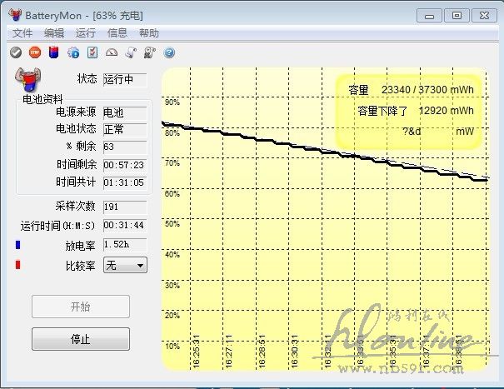Click the red 比较率 color indicator

click(18, 265)
